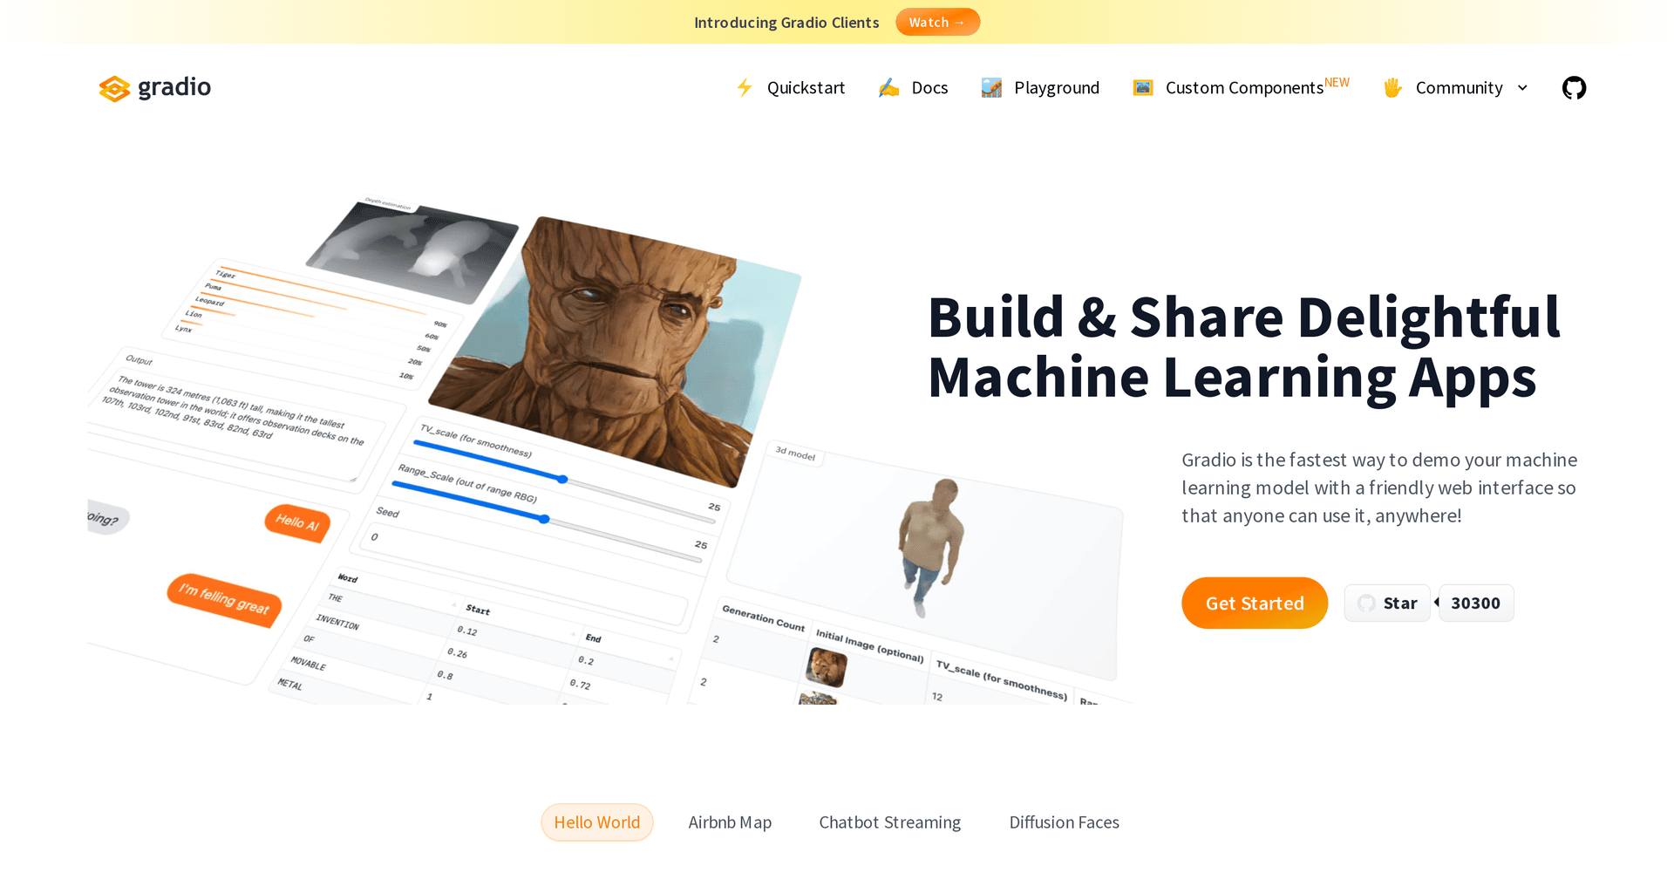Viewport: 1674px width, 873px height.
Task: Click the gradio wordmark text
Action: [174, 87]
